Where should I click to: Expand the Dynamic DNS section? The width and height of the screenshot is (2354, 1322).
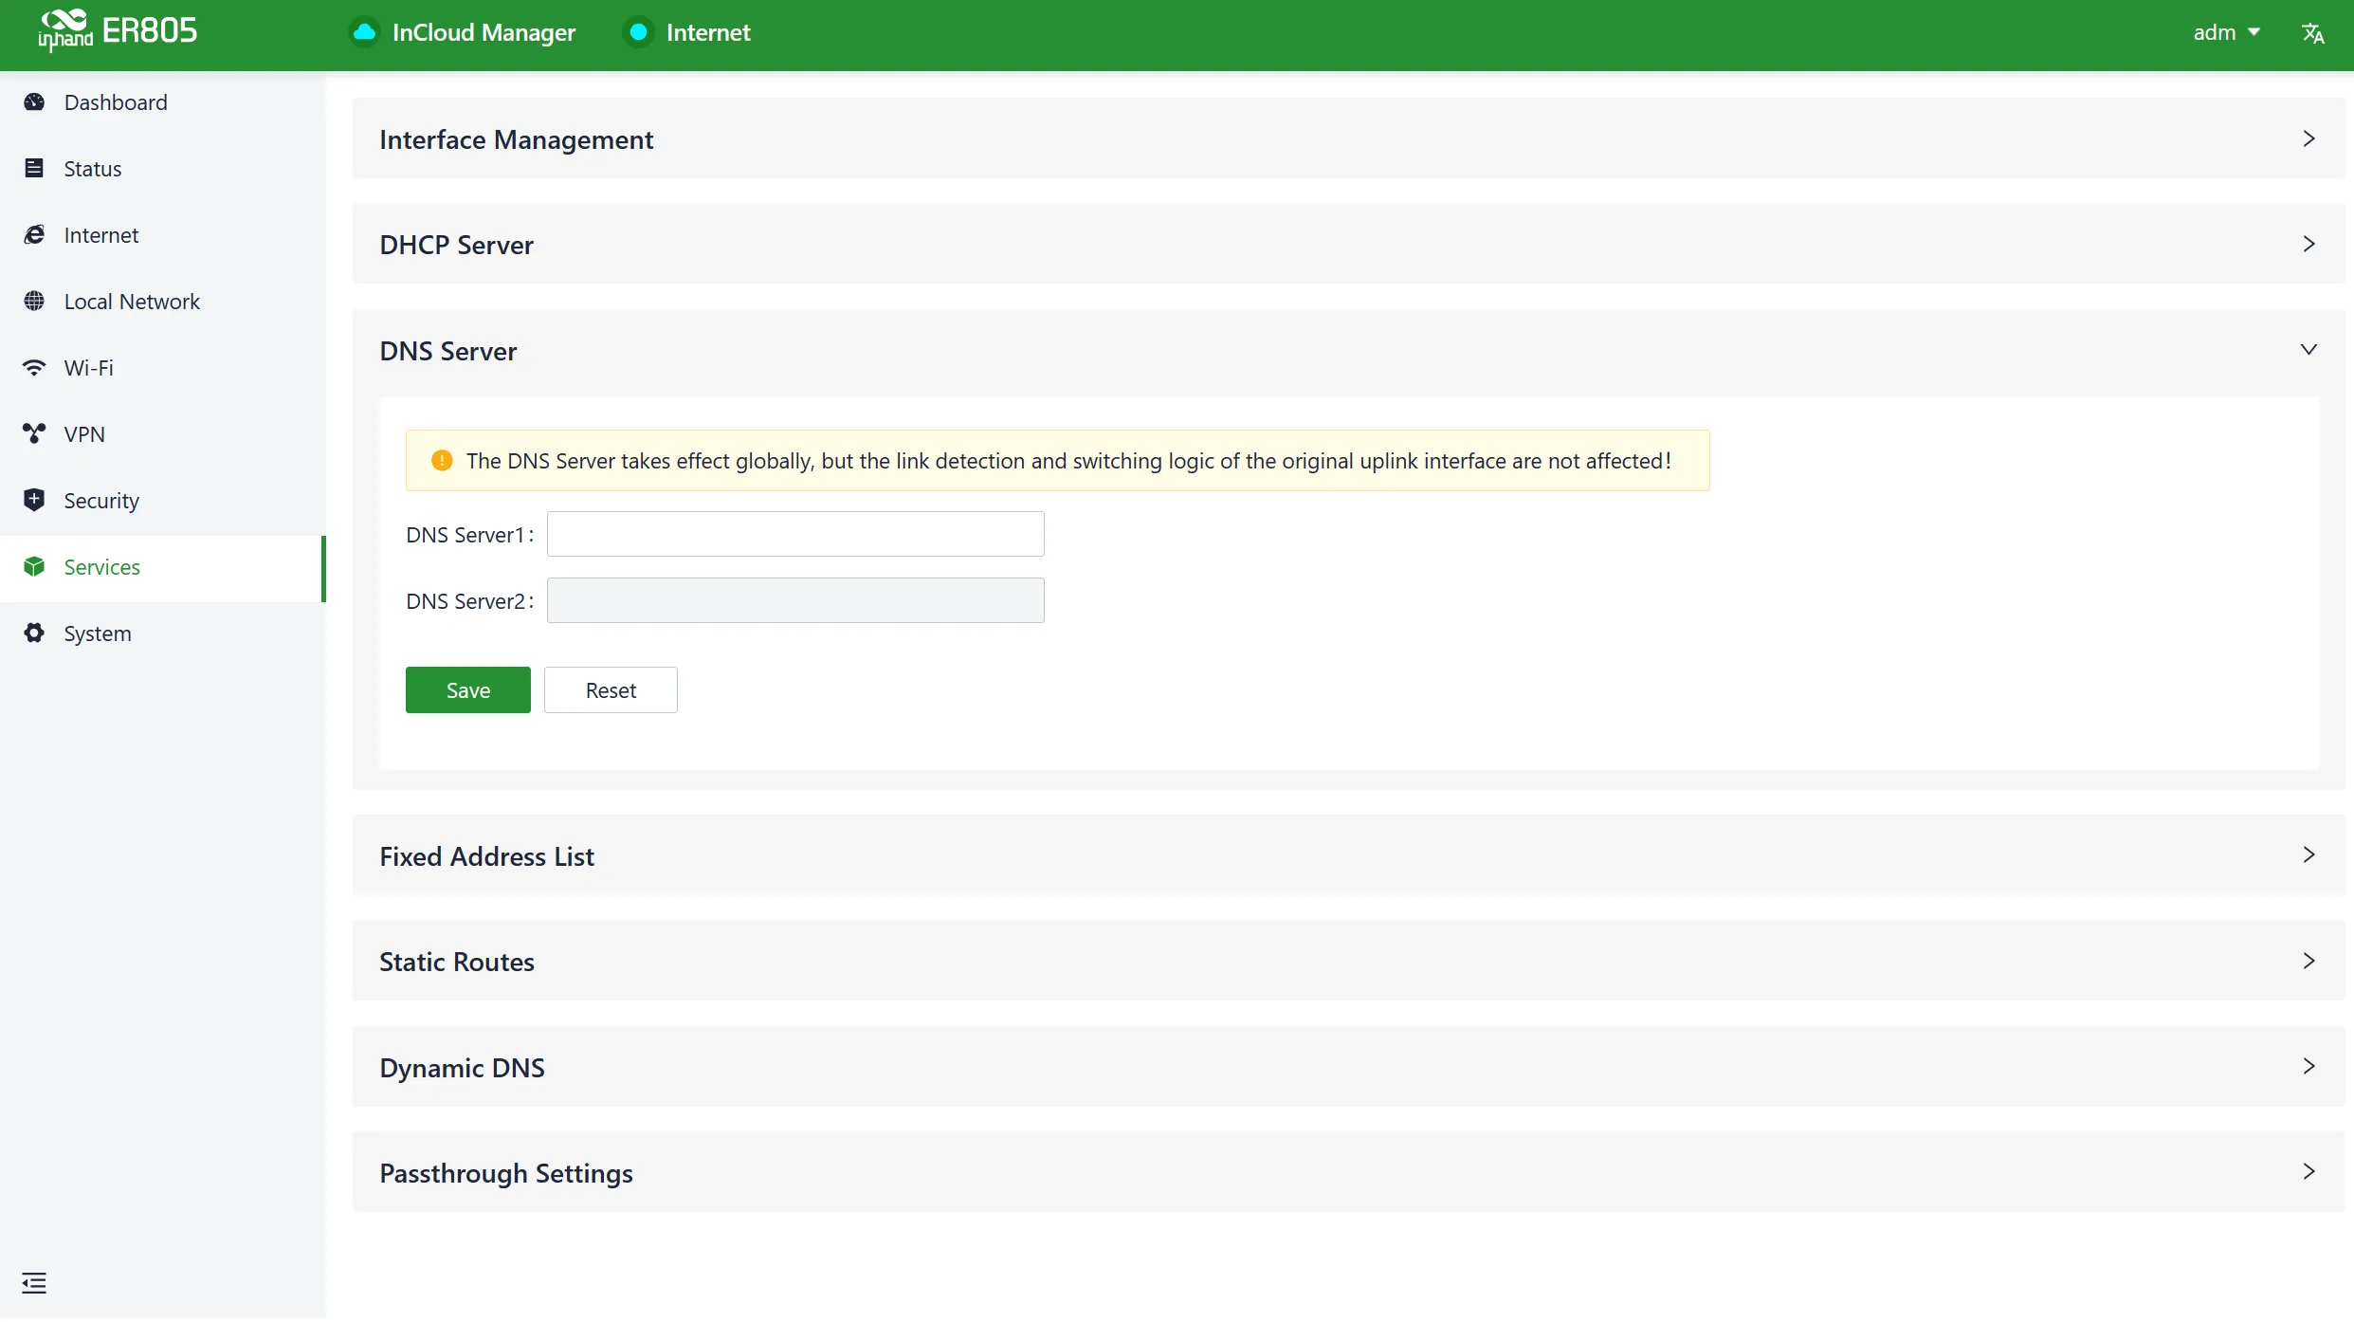pos(1348,1067)
